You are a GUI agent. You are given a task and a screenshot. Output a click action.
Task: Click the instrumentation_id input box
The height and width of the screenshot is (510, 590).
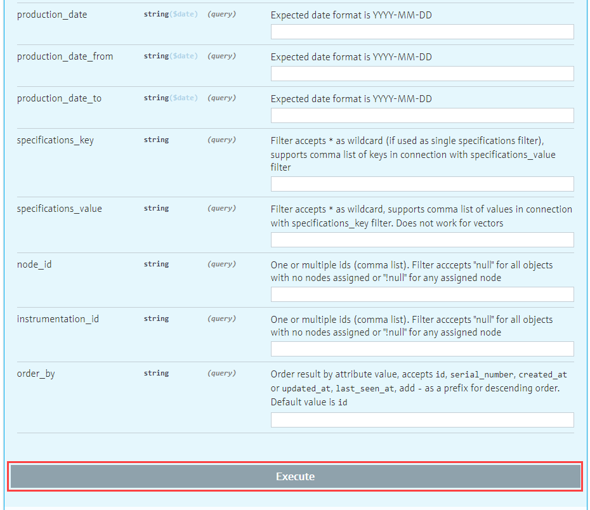point(422,349)
